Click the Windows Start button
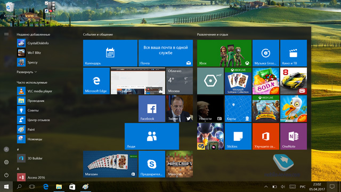Screen dimensions: 341x192 [6, 187]
